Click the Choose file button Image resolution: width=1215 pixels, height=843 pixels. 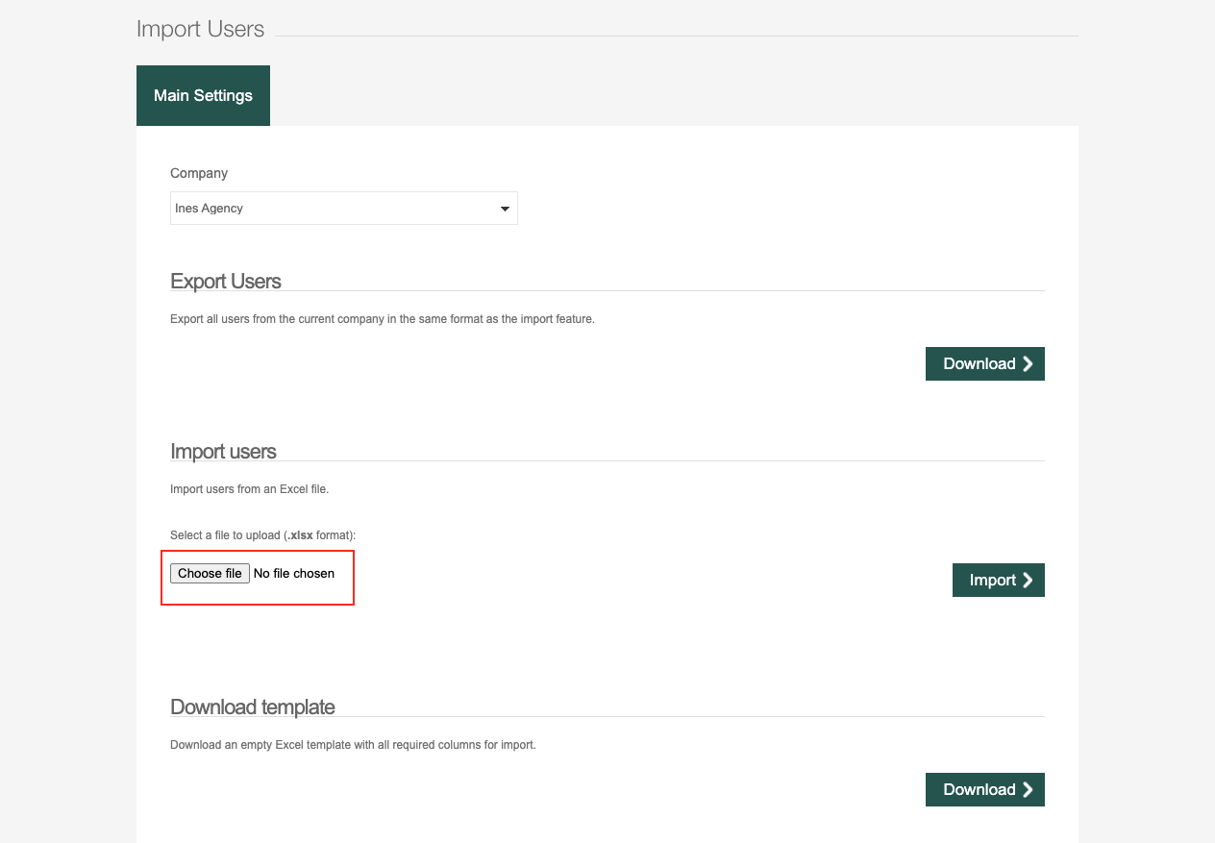coord(210,573)
